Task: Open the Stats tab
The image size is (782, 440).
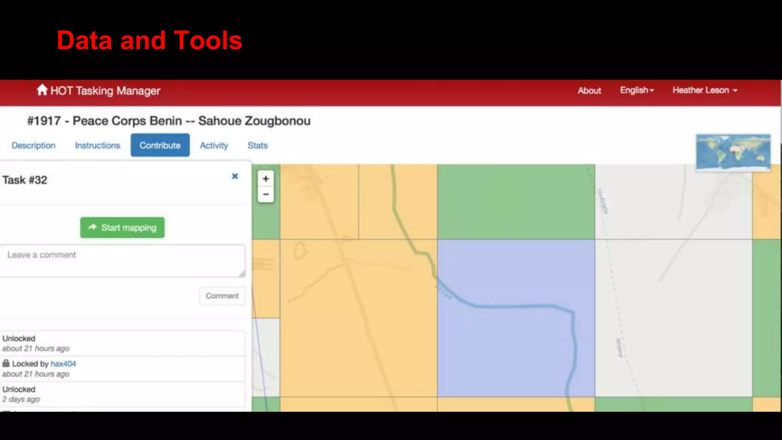Action: [x=258, y=146]
